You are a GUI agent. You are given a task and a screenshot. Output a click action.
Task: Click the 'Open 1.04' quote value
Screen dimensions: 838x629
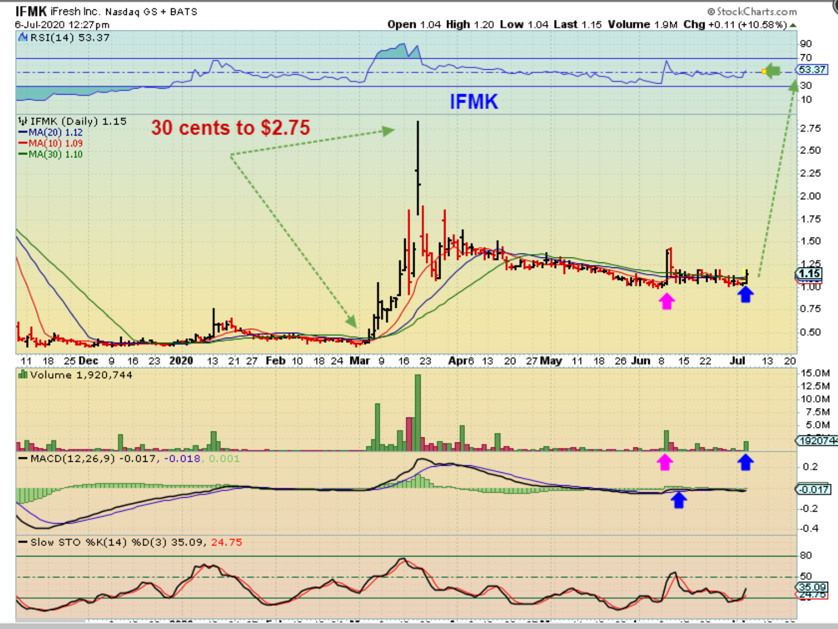pyautogui.click(x=414, y=24)
